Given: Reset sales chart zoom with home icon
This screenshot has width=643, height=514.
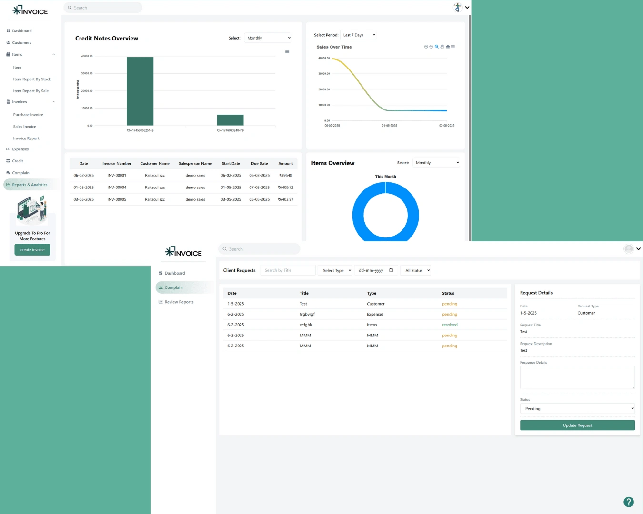Looking at the screenshot, I should tap(448, 47).
